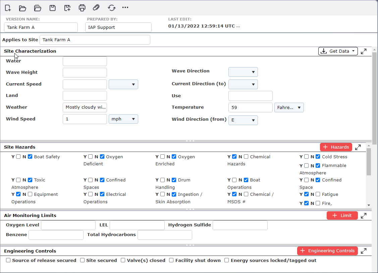Print the form using the printer icon

click(x=82, y=8)
